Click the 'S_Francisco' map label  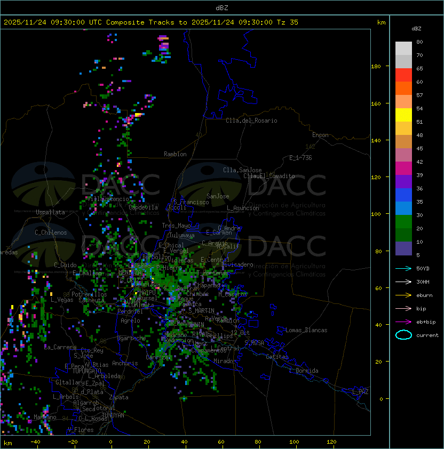[191, 202]
